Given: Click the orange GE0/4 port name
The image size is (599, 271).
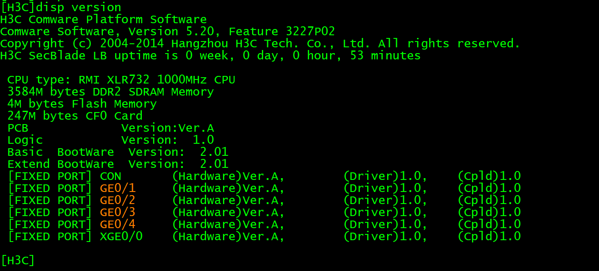Looking at the screenshot, I should click(x=118, y=224).
